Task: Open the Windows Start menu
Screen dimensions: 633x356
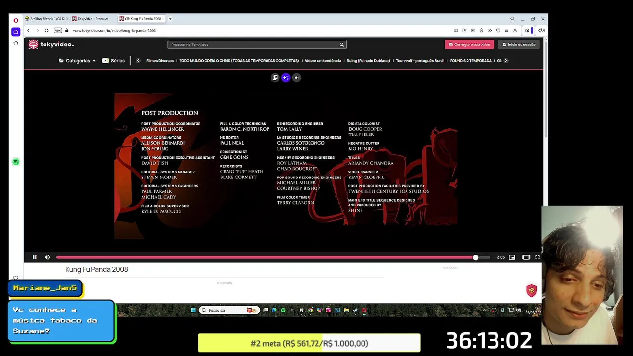Action: pyautogui.click(x=193, y=310)
